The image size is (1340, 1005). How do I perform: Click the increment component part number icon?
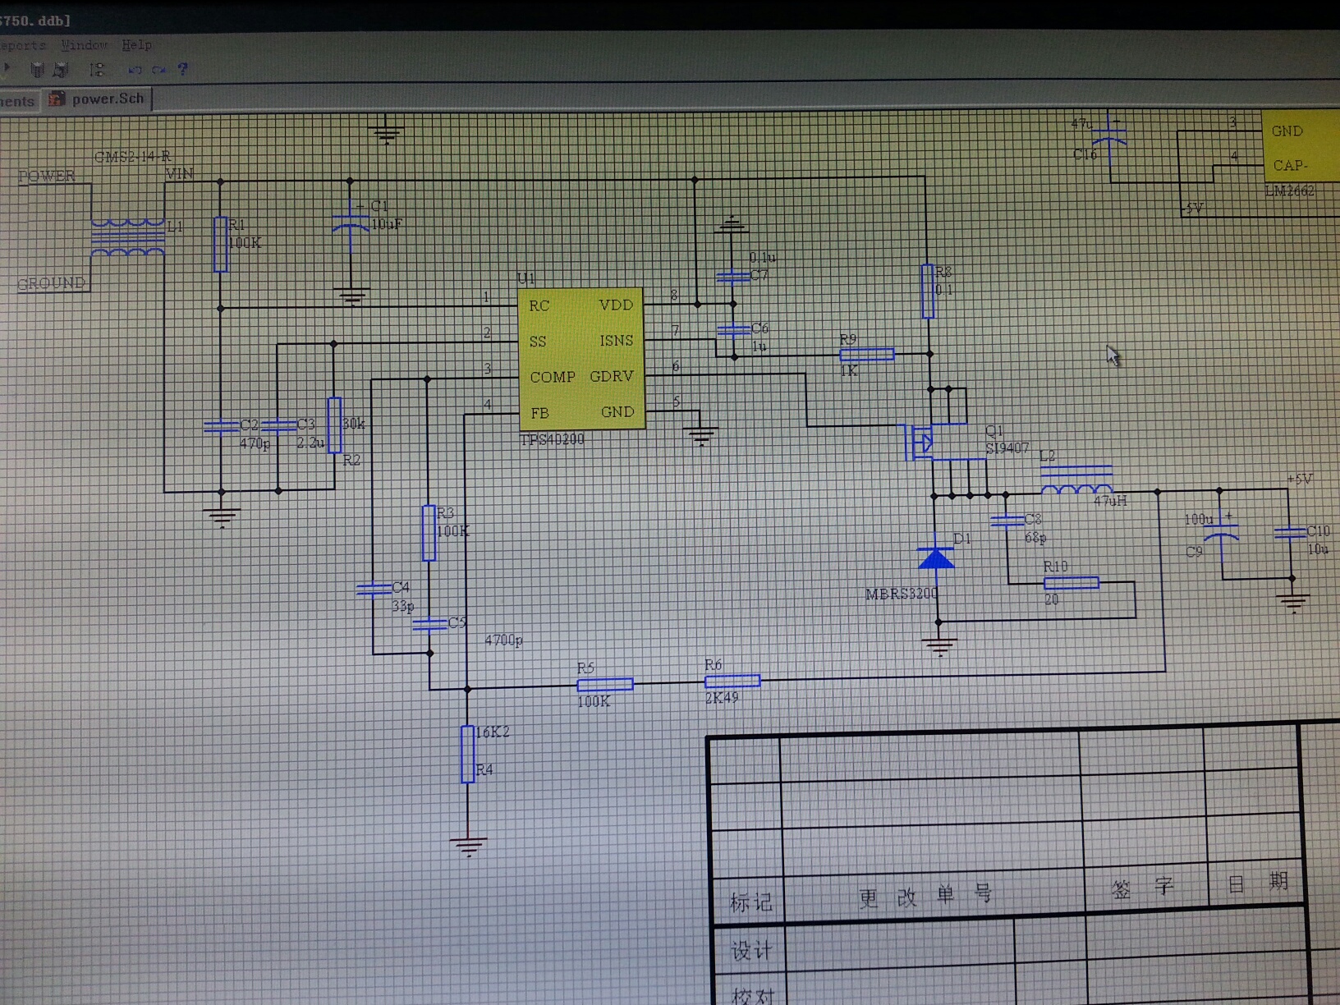click(x=98, y=70)
